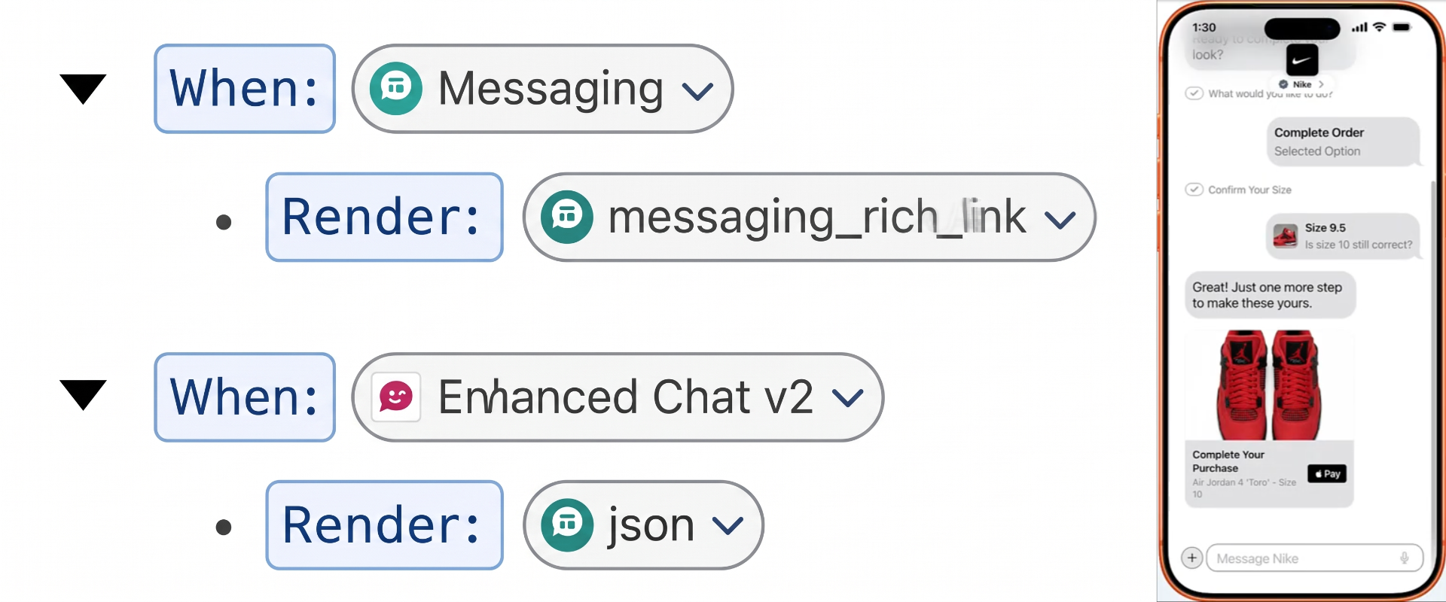This screenshot has width=1446, height=602.
Task: Open the messaging_rich_link render dropdown
Action: point(809,217)
